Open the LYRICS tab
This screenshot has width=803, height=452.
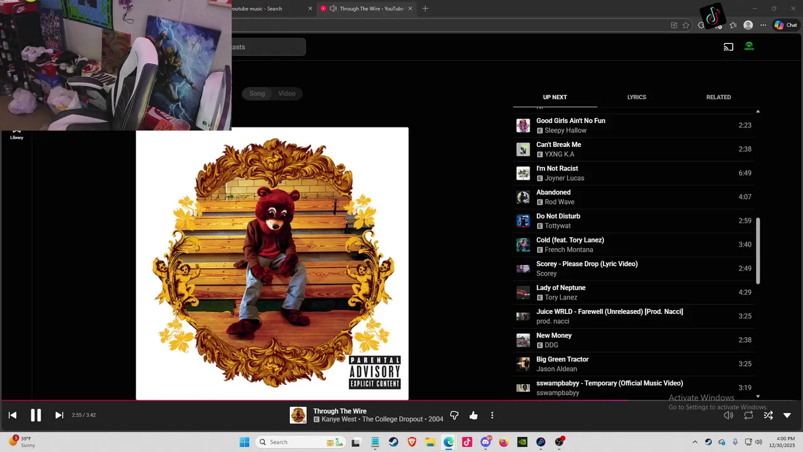(x=636, y=97)
